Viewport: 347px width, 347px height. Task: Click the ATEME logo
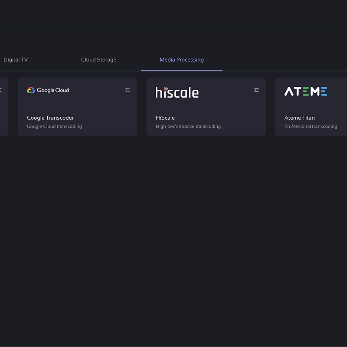point(306,91)
